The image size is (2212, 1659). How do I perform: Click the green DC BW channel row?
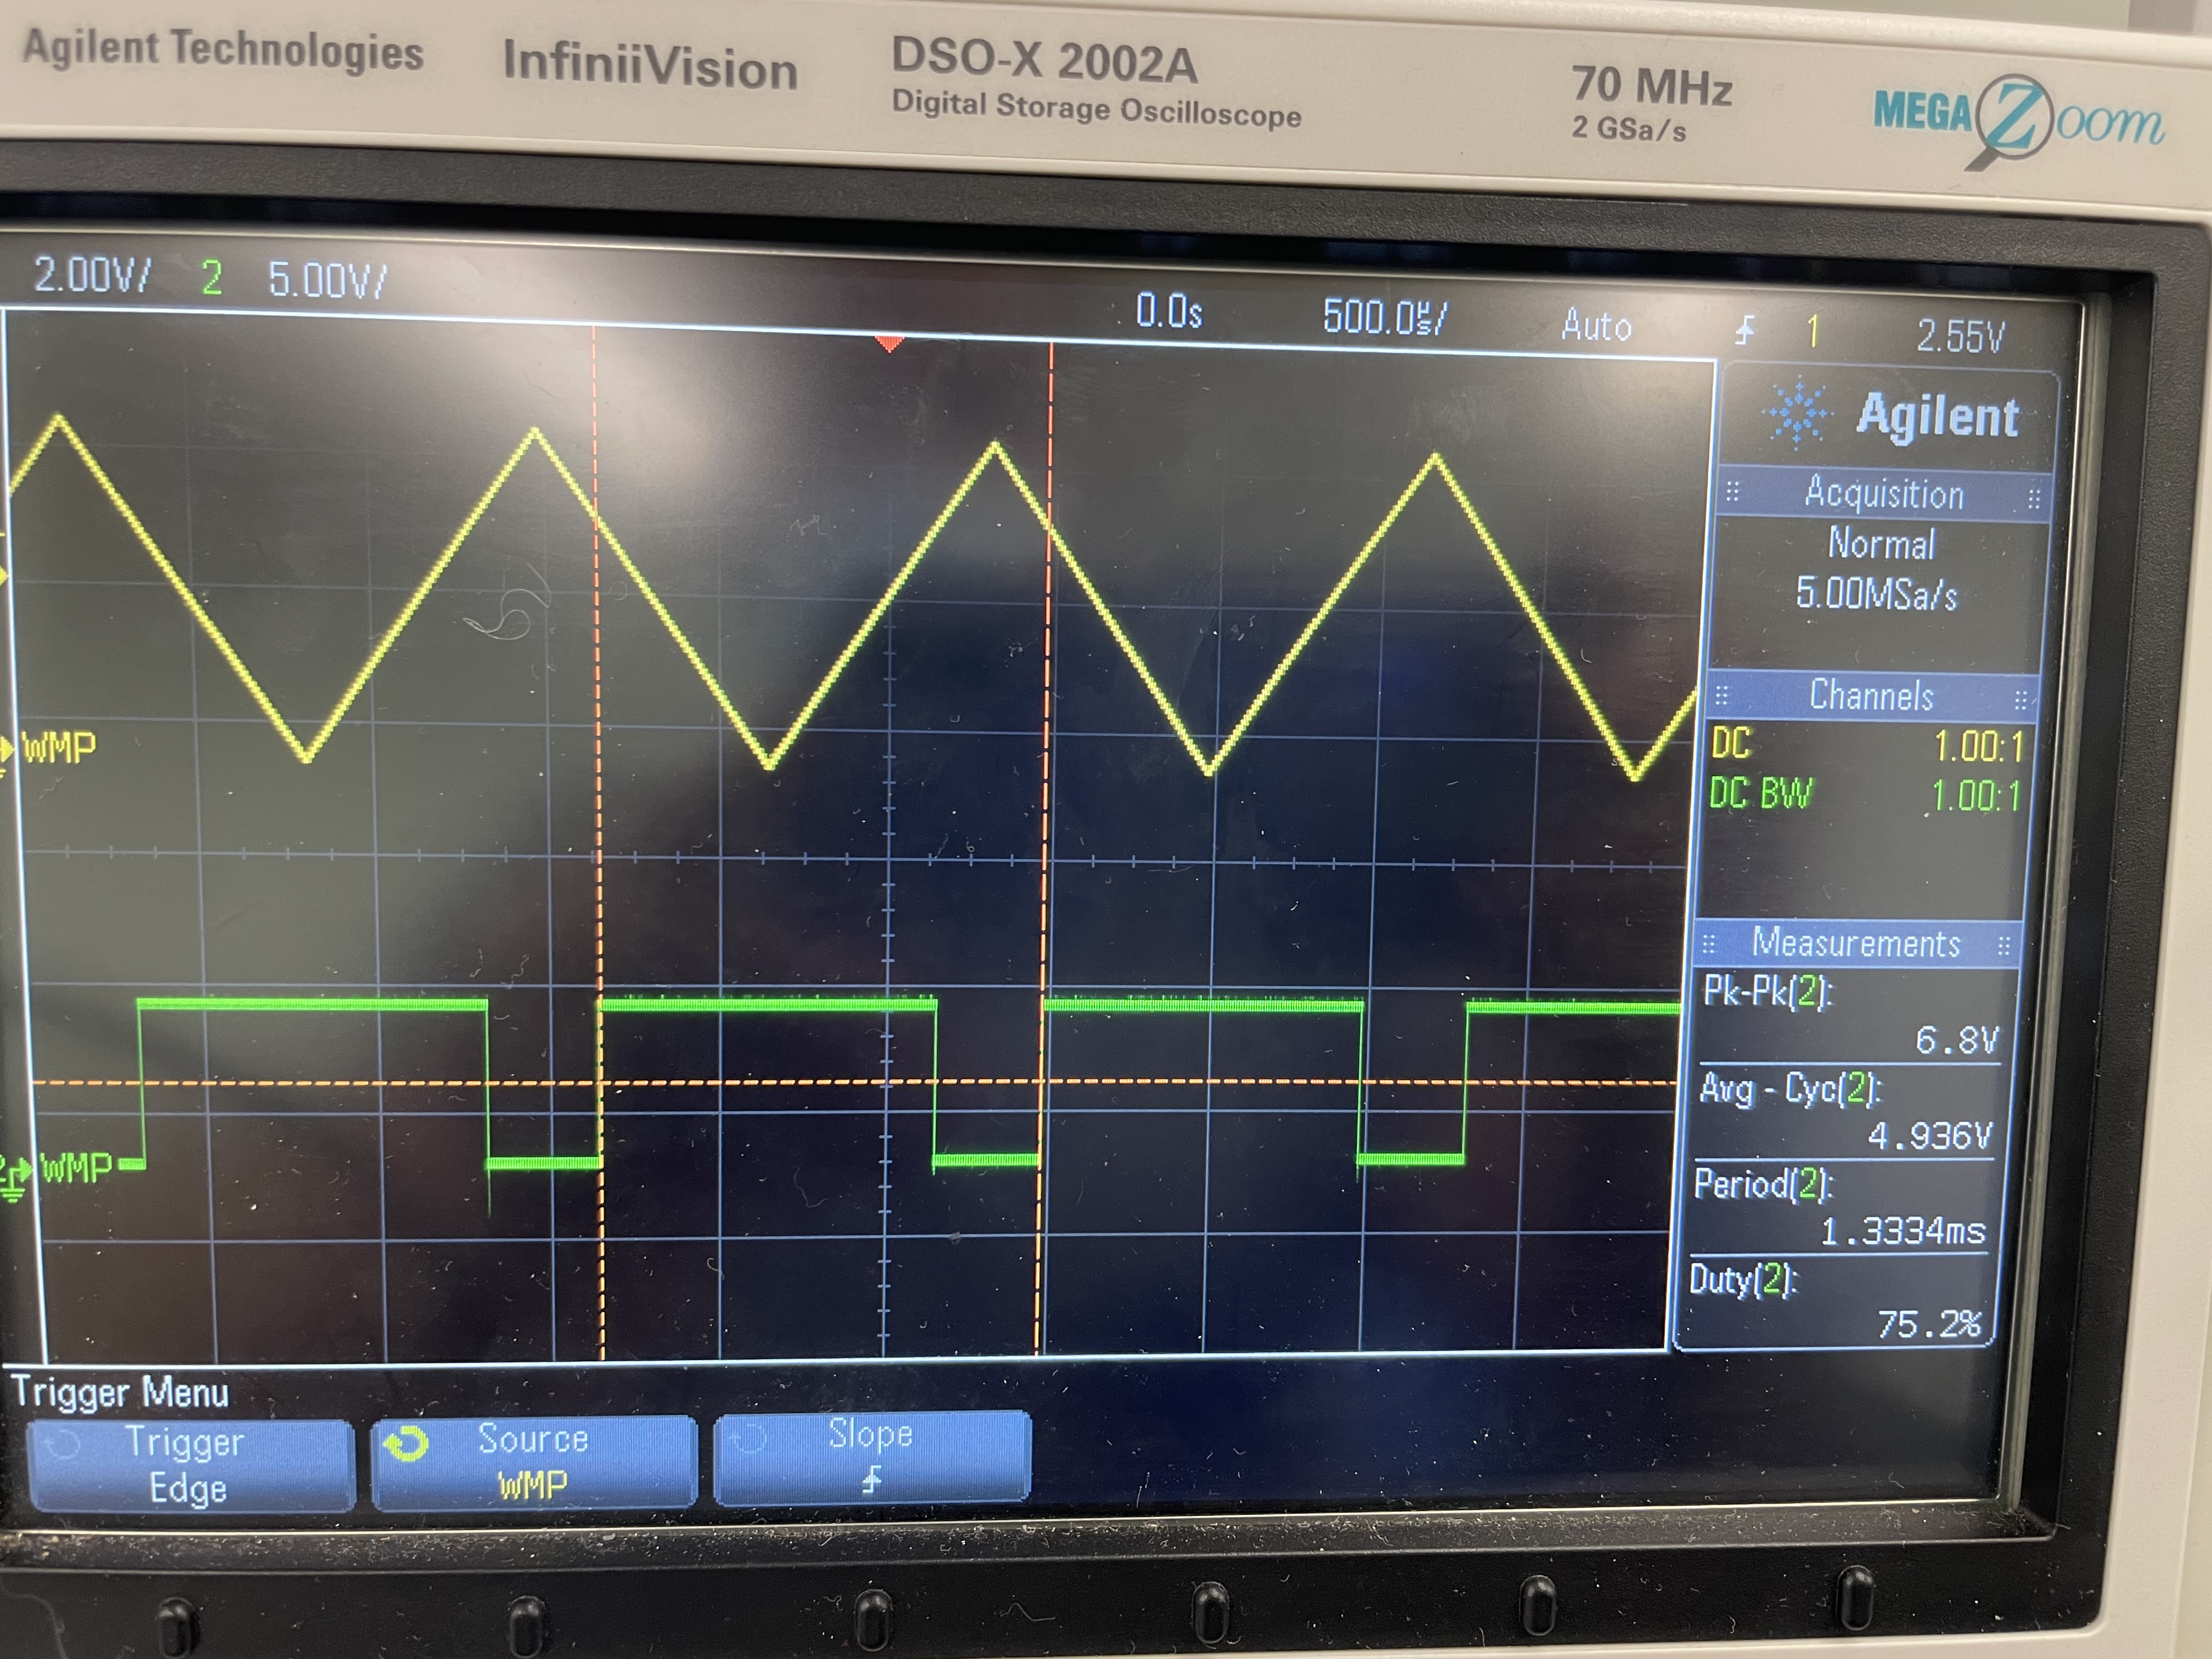point(1864,795)
